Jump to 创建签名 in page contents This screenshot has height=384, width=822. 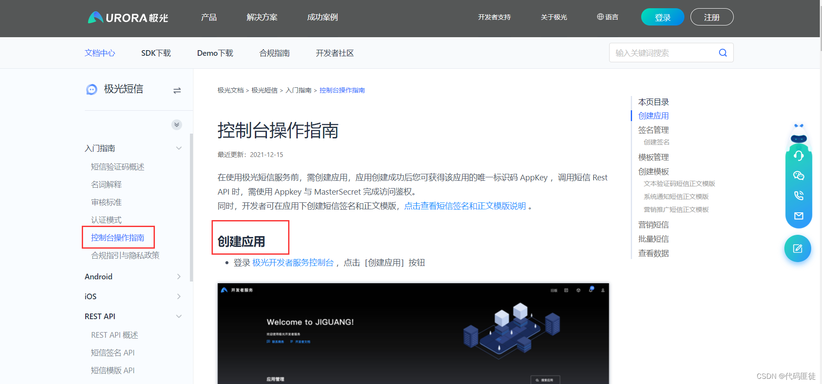pos(657,142)
